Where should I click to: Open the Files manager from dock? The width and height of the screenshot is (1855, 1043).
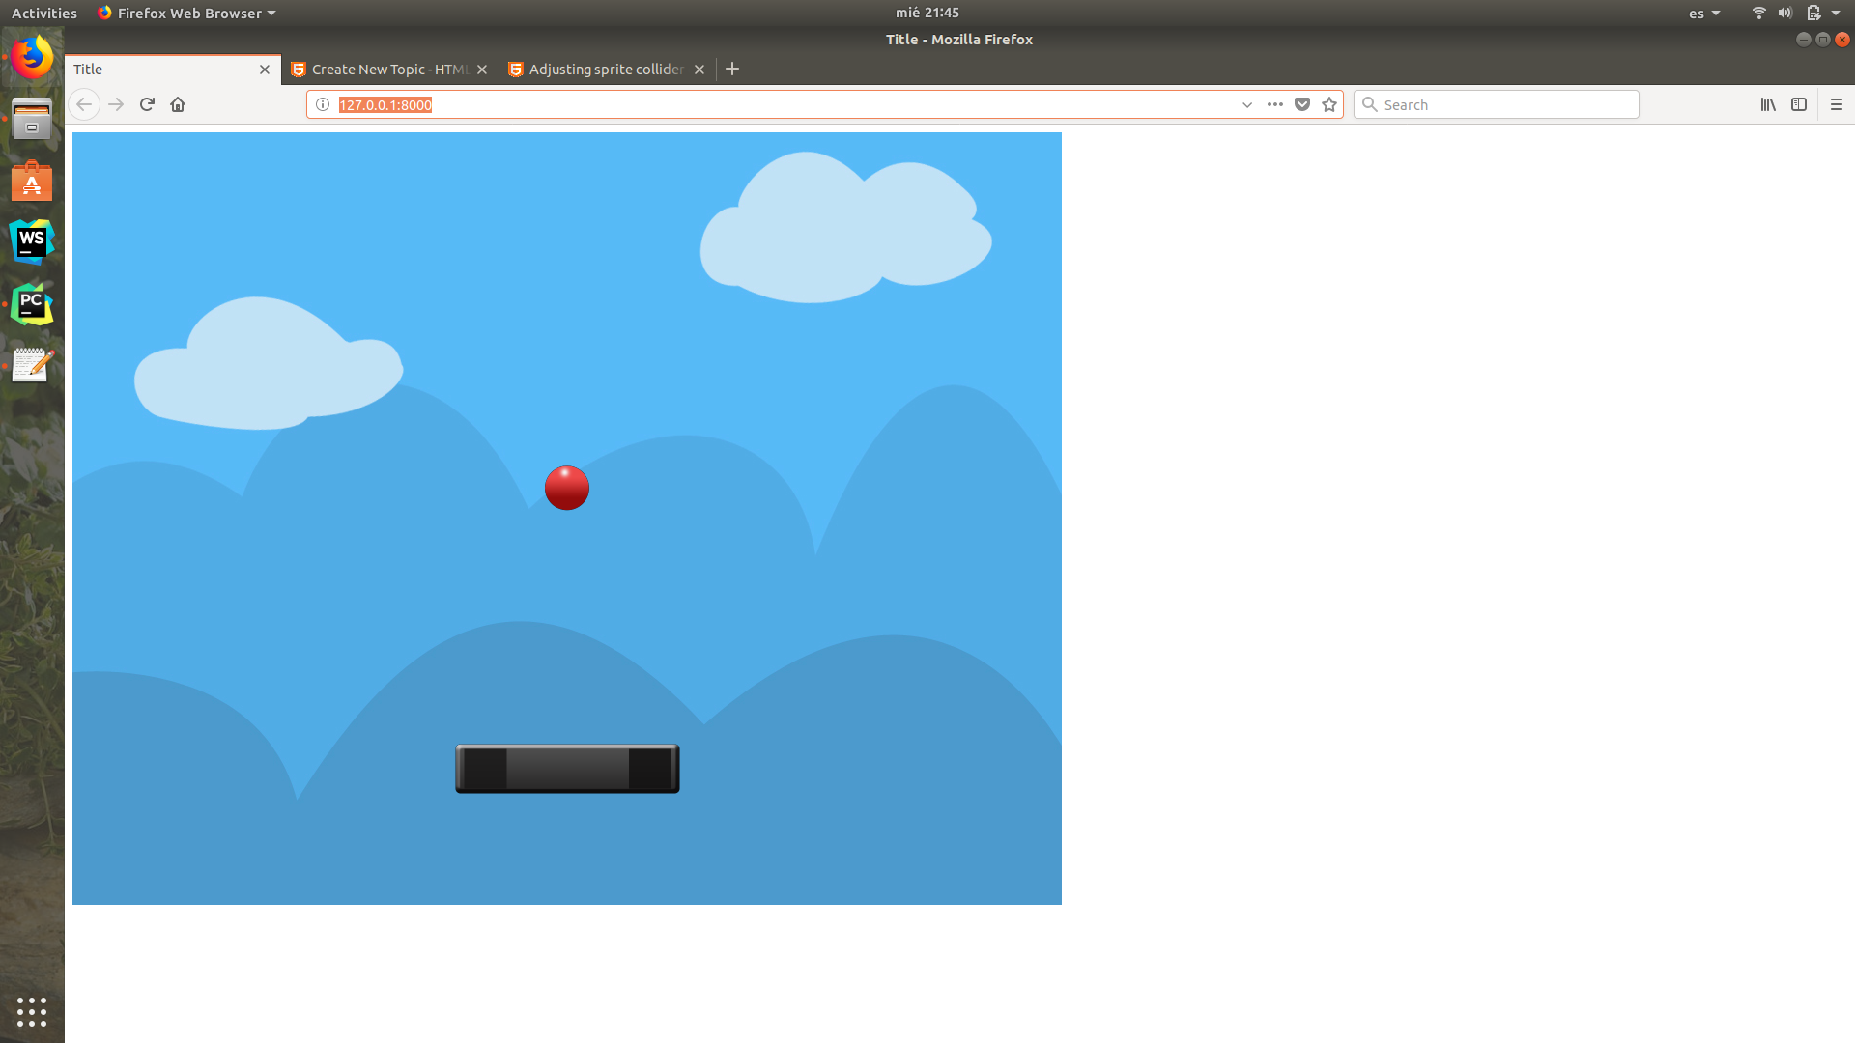[32, 120]
